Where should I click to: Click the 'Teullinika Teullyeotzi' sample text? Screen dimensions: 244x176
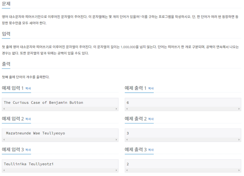click(29, 164)
